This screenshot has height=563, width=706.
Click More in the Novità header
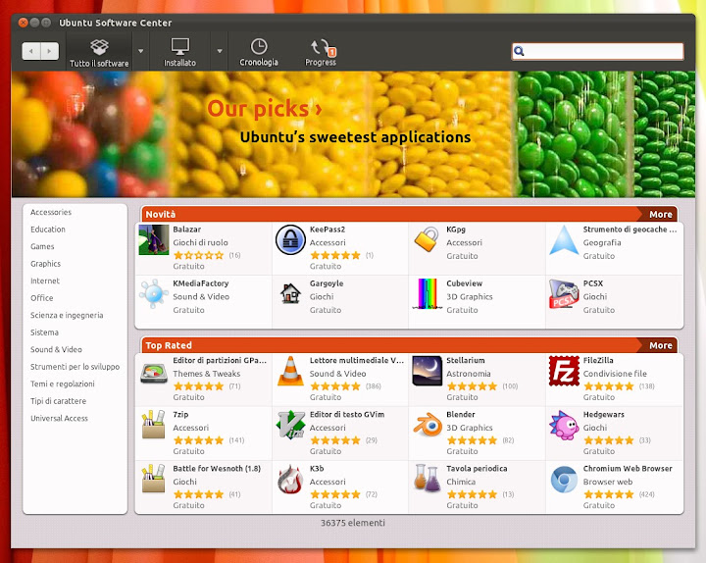(661, 215)
